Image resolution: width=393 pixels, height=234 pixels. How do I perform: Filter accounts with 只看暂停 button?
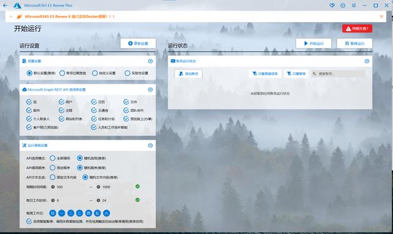(x=296, y=74)
